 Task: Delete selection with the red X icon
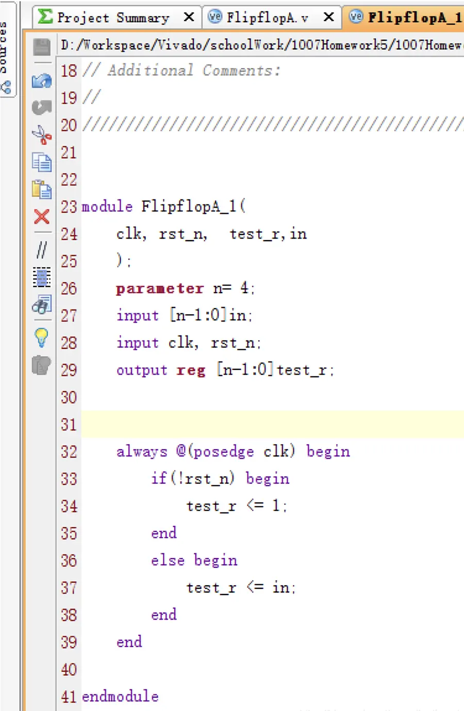tap(42, 216)
